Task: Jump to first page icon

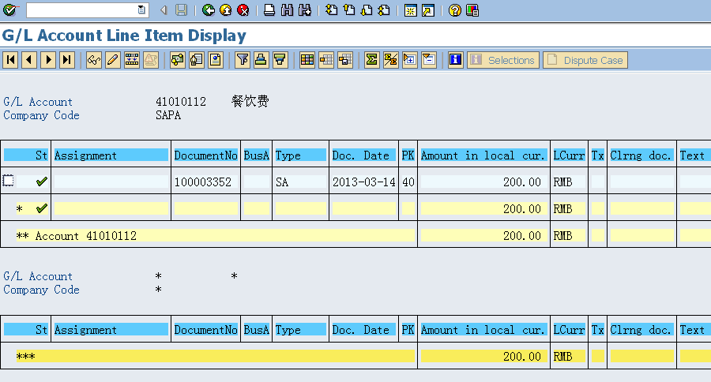Action: 332,10
